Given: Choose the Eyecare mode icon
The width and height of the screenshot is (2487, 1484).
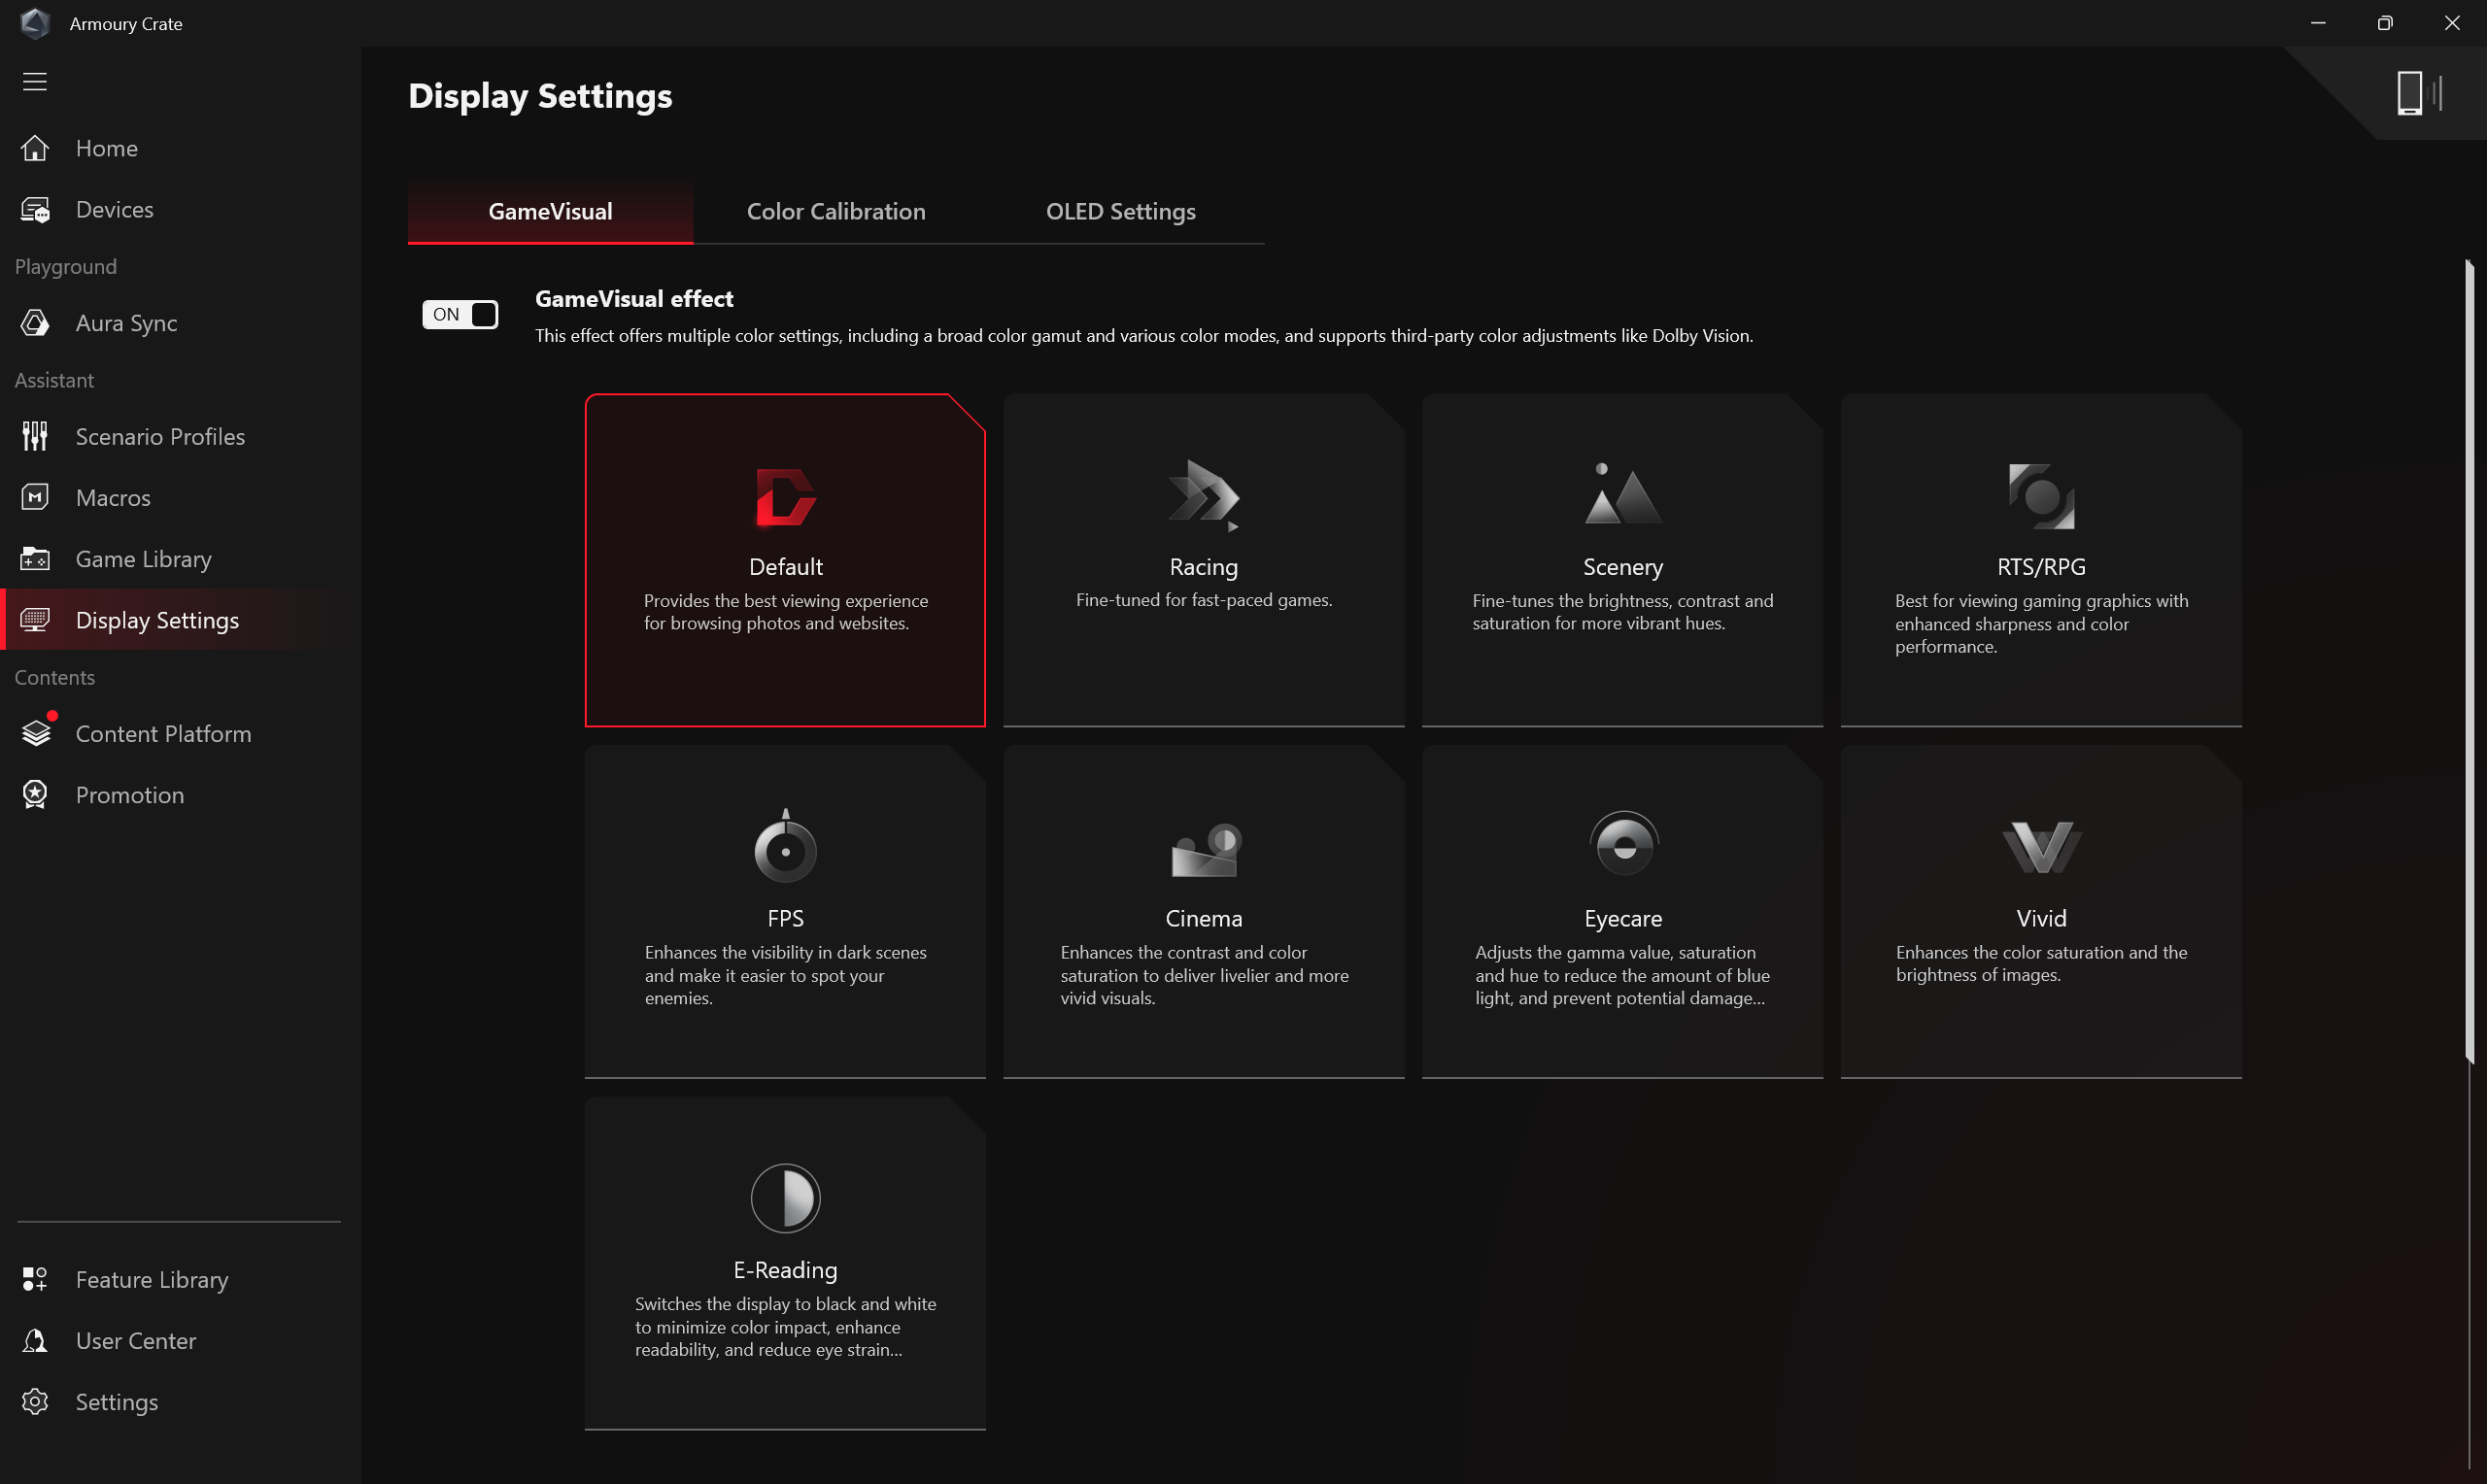Looking at the screenshot, I should click(x=1623, y=845).
